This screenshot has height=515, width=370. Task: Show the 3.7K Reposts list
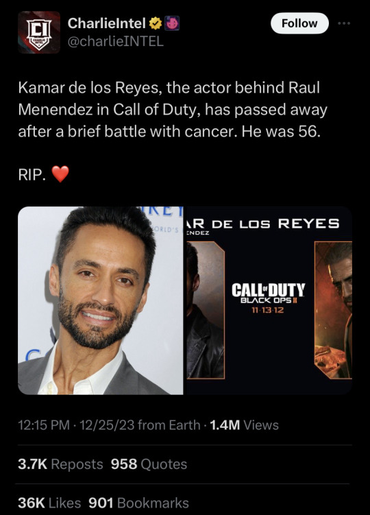[x=60, y=464]
